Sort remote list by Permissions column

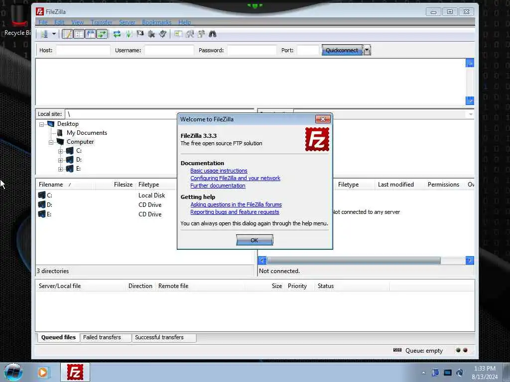tap(445, 185)
